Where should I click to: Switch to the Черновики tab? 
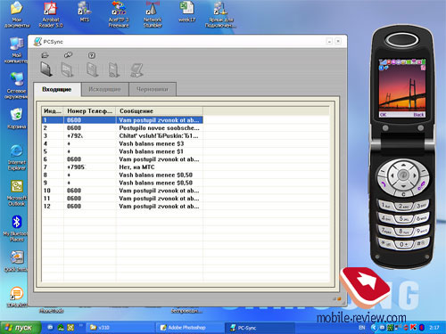pos(153,89)
